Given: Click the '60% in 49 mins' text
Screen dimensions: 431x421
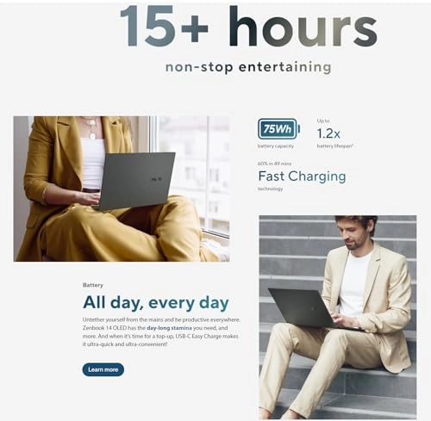Looking at the screenshot, I should pyautogui.click(x=274, y=164).
